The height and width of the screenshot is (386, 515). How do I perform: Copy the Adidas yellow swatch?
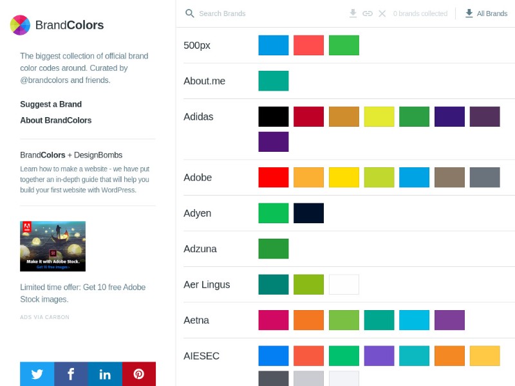coord(379,116)
